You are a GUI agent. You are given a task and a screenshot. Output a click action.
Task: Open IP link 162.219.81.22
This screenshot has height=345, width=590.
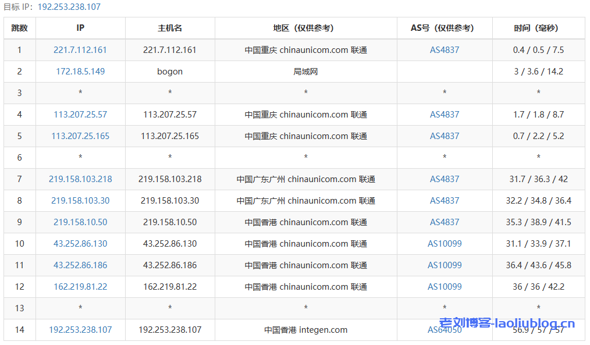tap(80, 286)
